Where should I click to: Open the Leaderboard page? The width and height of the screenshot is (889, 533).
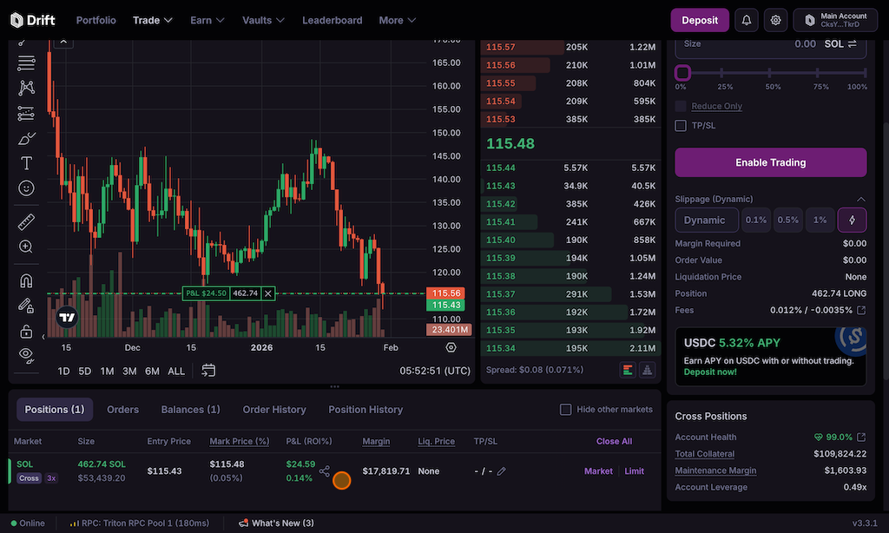[x=333, y=20]
